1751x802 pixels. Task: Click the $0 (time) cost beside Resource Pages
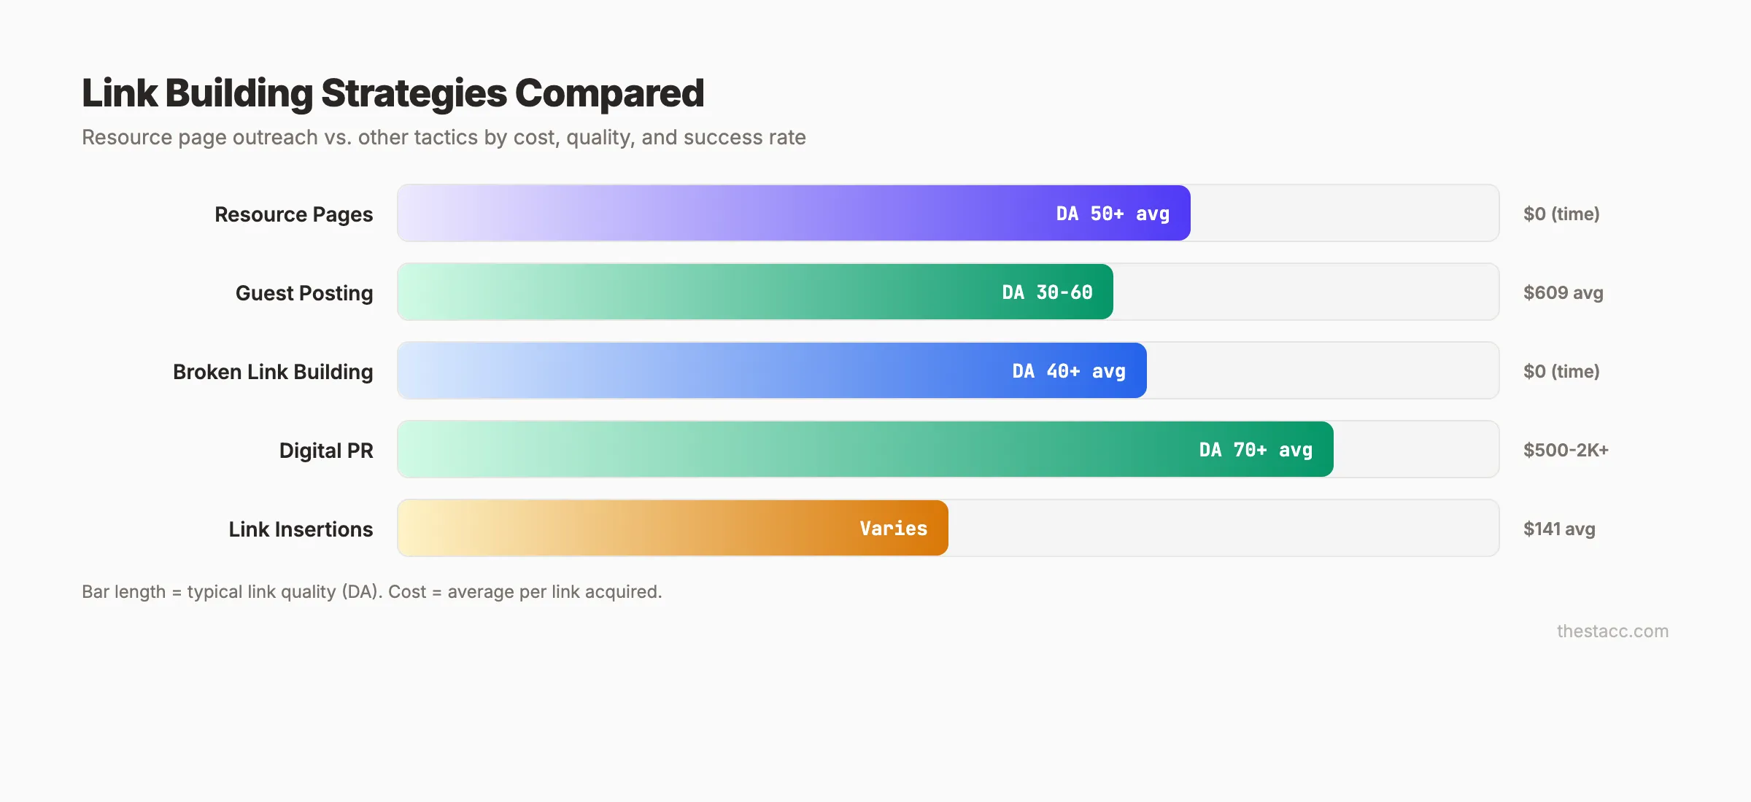click(x=1561, y=214)
